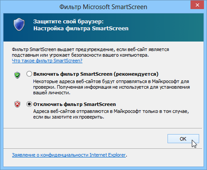207x170 pixels.
Task: Click the red cross shield icon
Action: click(x=17, y=104)
